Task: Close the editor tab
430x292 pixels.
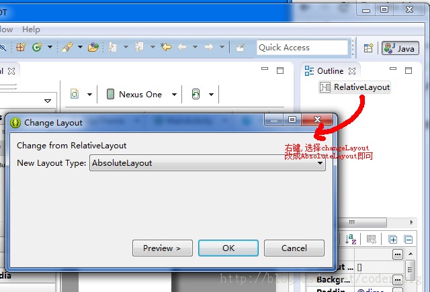Action: click(11, 72)
